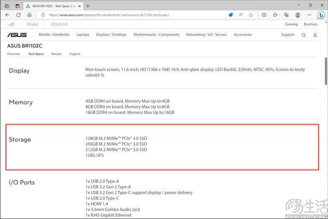
Task: Open Accessories menu
Action: 243,34
